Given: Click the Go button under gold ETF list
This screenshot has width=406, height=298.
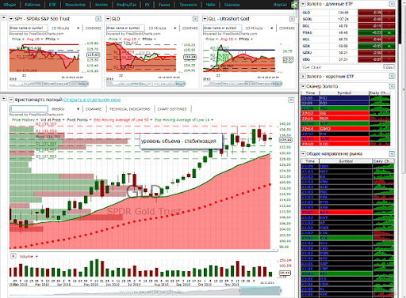Looking at the screenshot, I should pyautogui.click(x=389, y=67).
